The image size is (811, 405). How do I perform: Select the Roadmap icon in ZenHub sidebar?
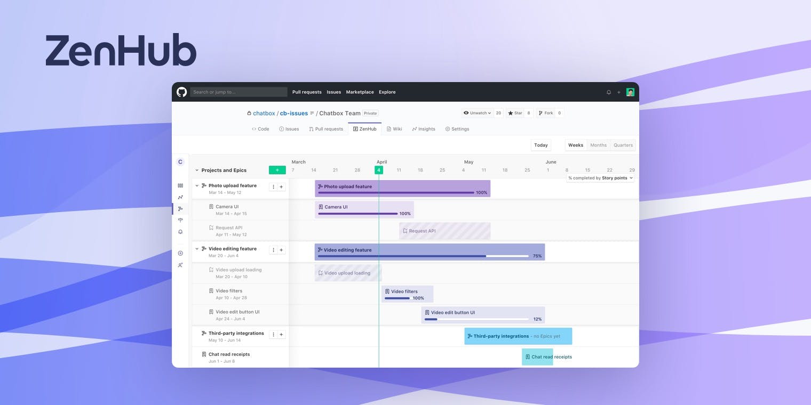(x=180, y=209)
